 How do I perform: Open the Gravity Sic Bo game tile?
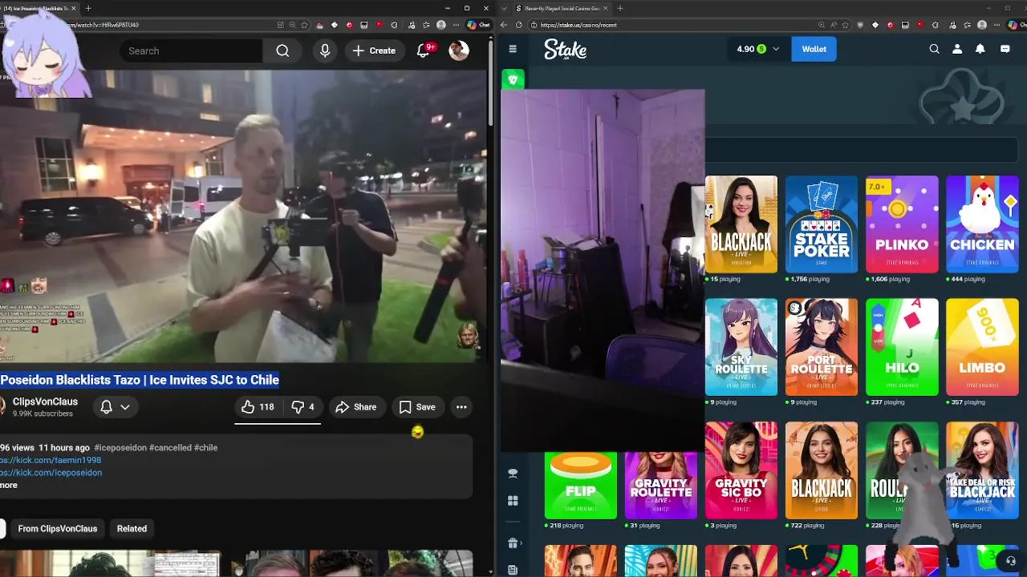click(741, 470)
